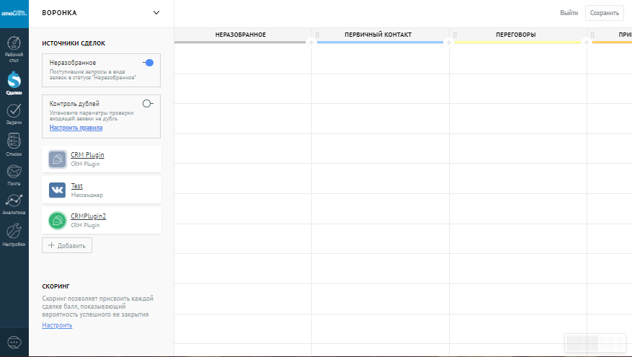
Task: Open chat bubble icon at sidebar bottom
Action: click(x=14, y=342)
